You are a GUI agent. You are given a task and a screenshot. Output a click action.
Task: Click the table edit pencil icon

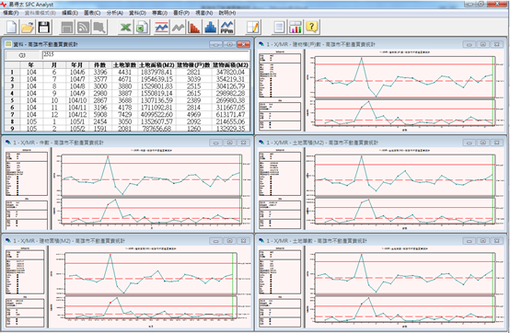click(253, 27)
